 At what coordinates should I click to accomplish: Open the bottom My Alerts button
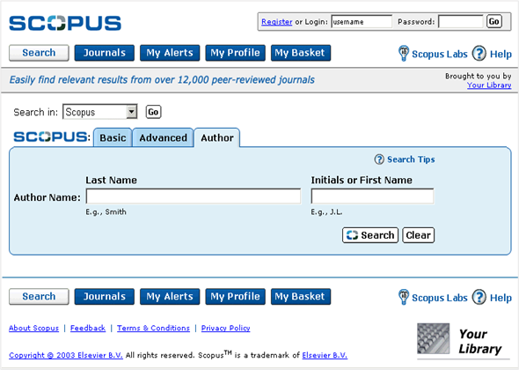[x=170, y=296]
